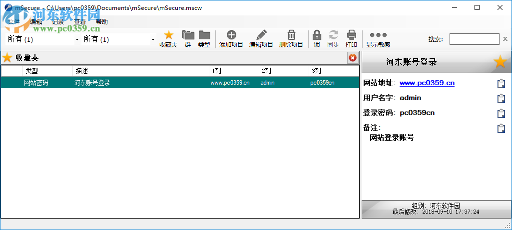Open the 编辑 menu

coord(36,22)
